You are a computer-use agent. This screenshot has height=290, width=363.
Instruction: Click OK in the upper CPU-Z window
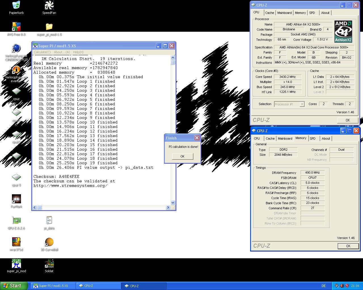pyautogui.click(x=348, y=120)
